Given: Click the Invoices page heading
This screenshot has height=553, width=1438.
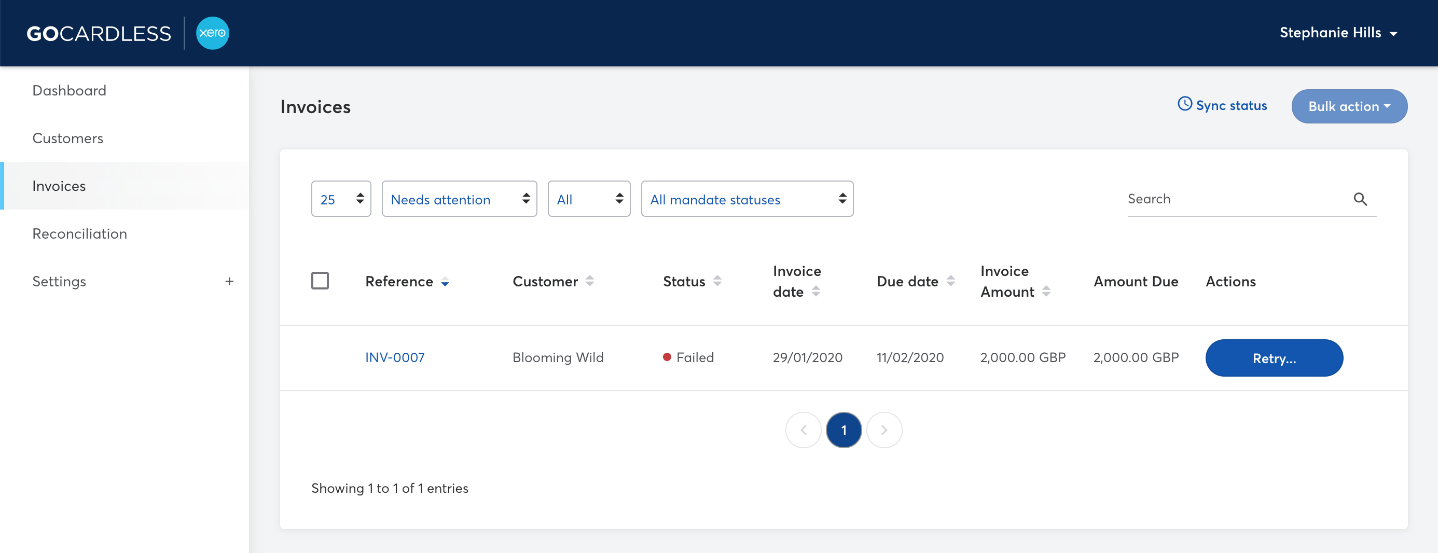Looking at the screenshot, I should coord(315,106).
